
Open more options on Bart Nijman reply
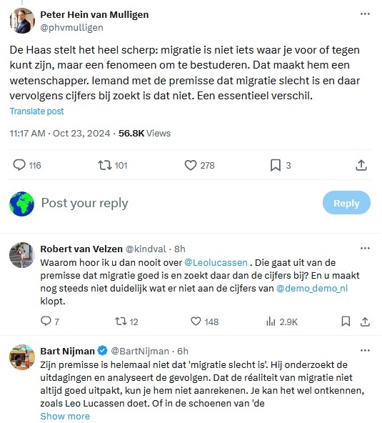(x=365, y=350)
